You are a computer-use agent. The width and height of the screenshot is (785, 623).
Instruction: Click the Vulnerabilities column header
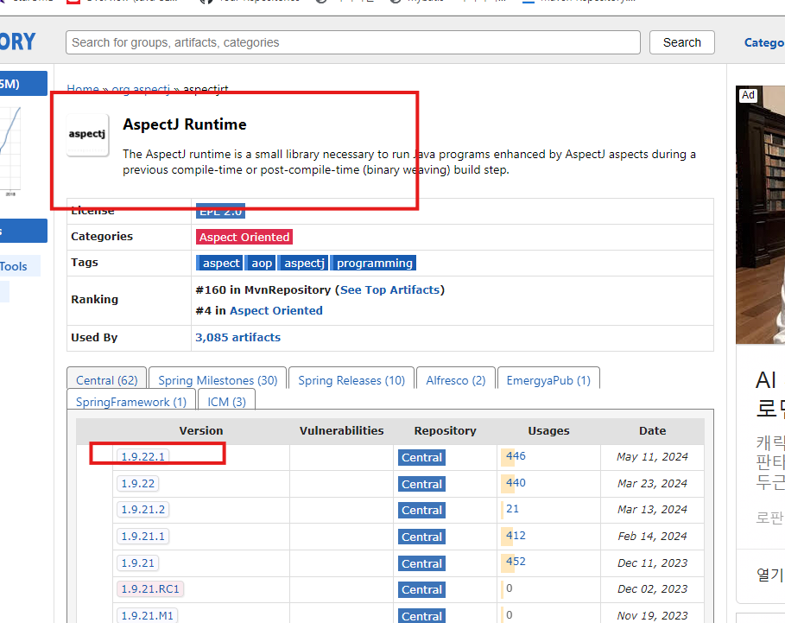tap(341, 430)
